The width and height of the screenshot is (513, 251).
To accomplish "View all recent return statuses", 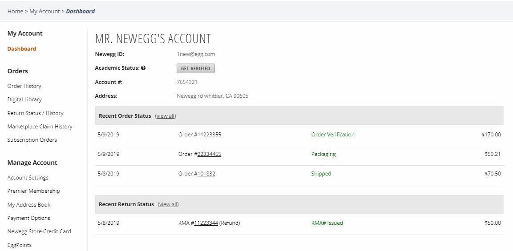I will pos(168,204).
